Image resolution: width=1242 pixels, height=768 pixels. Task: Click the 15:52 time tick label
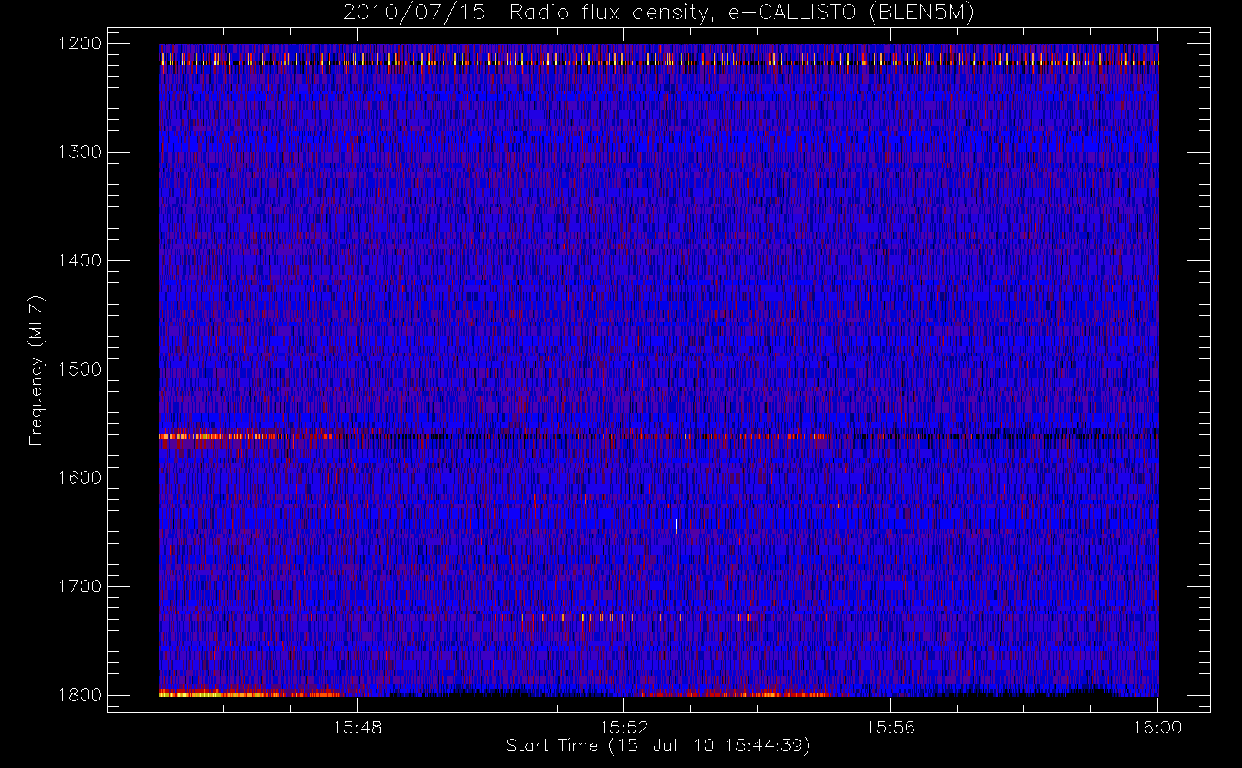(624, 727)
